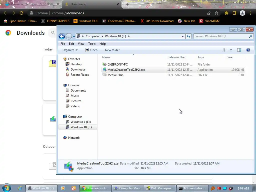256x192 pixels.
Task: Open the Help menu
Action: tap(102, 44)
